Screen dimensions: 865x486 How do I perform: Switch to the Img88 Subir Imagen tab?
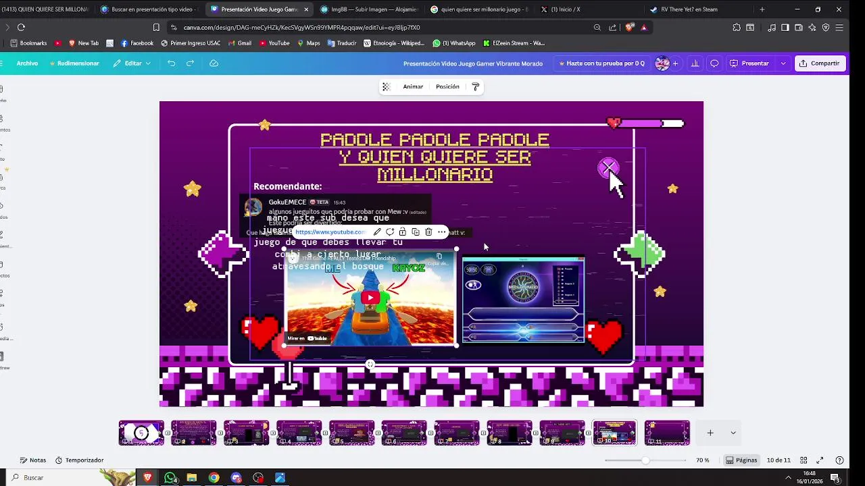369,9
